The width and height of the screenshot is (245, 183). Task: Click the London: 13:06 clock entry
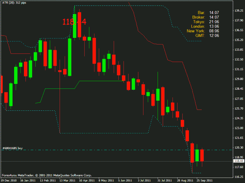click(205, 27)
